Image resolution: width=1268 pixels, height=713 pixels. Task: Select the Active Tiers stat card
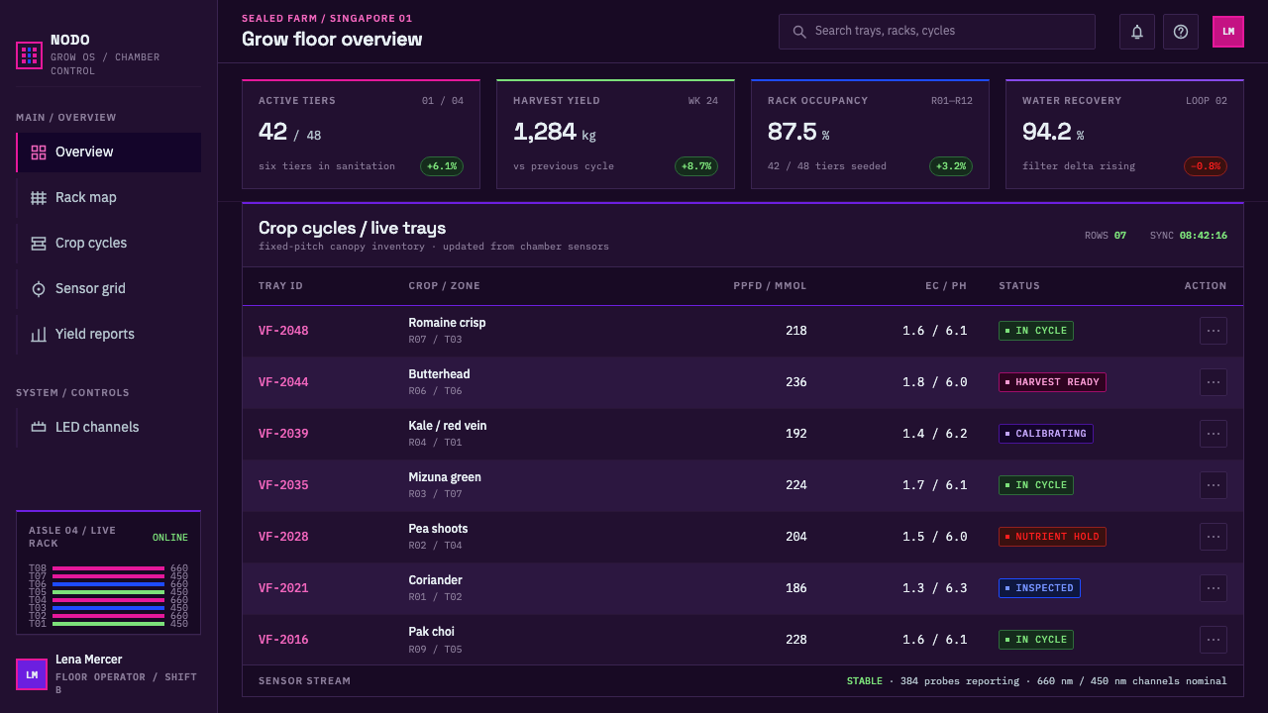(362, 134)
